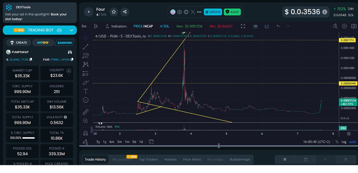Take a chart snapshot with camera icon
The height and width of the screenshot is (173, 358).
point(354,26)
